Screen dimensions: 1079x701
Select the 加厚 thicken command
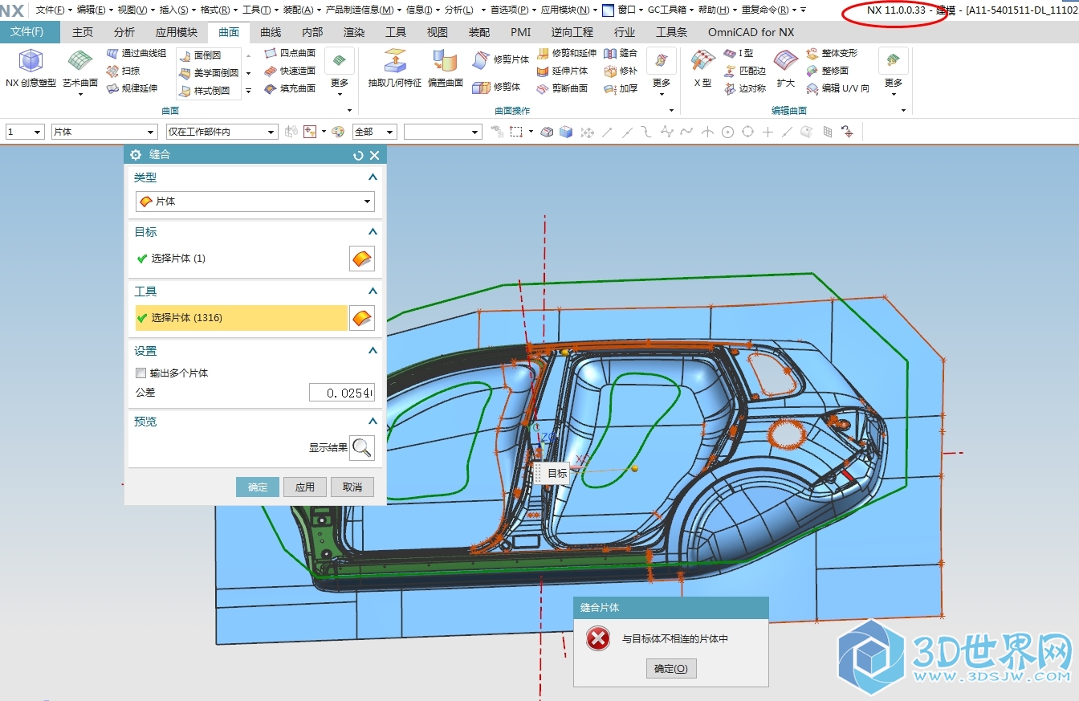pyautogui.click(x=620, y=88)
